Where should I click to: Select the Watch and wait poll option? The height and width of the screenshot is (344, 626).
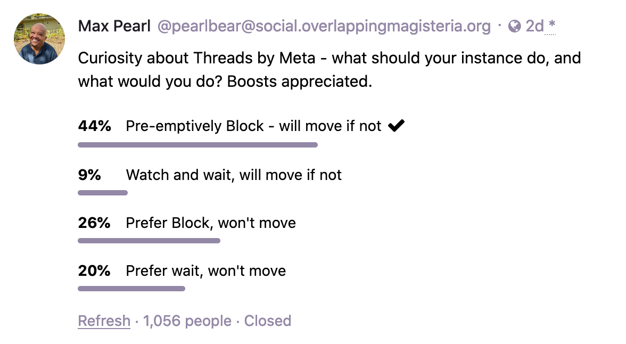tap(233, 175)
